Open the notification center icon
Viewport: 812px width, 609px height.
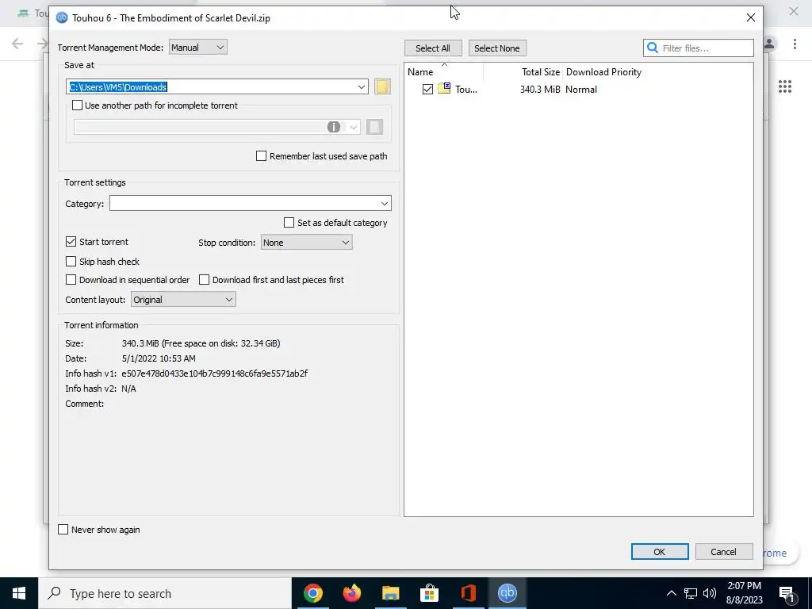pos(787,593)
